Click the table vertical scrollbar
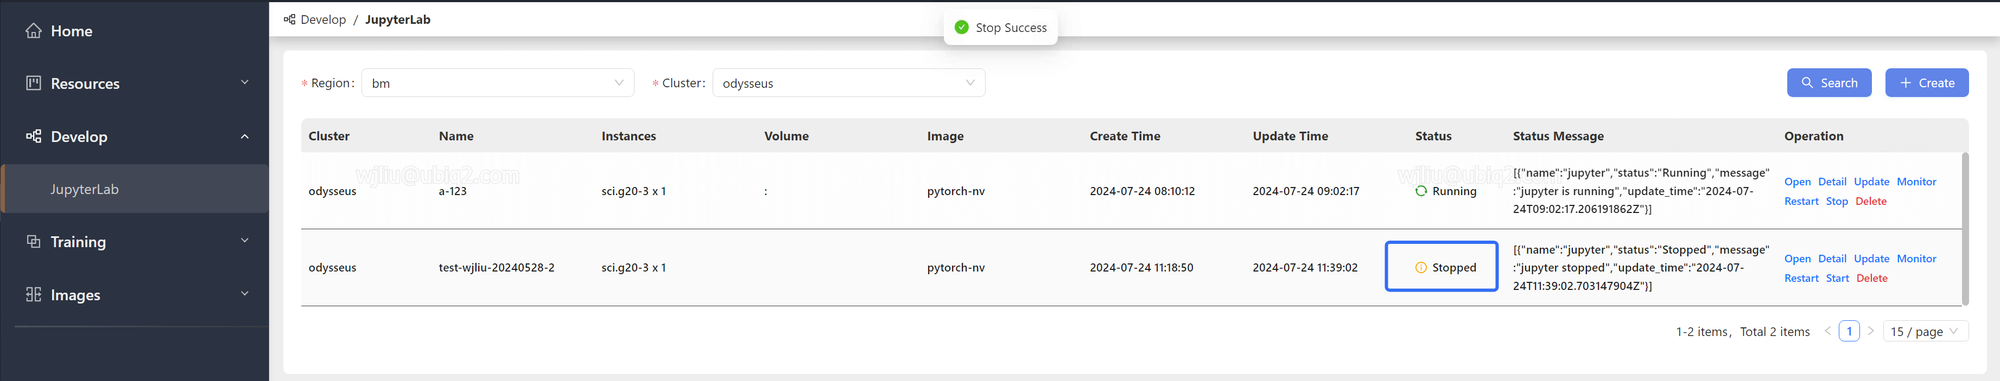The image size is (2000, 381). click(1965, 229)
